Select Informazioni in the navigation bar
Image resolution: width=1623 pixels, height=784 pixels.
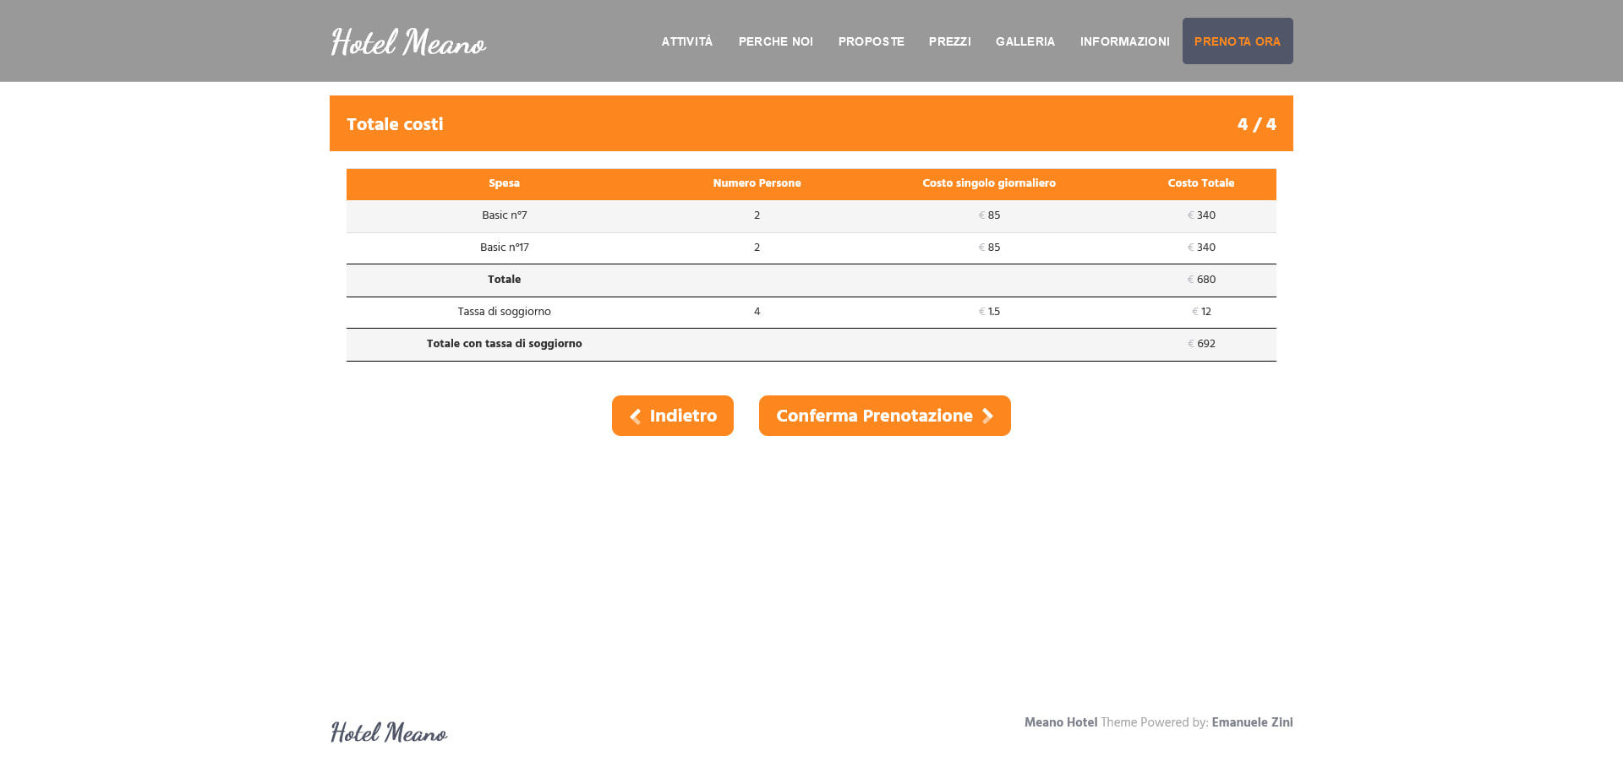(1124, 41)
